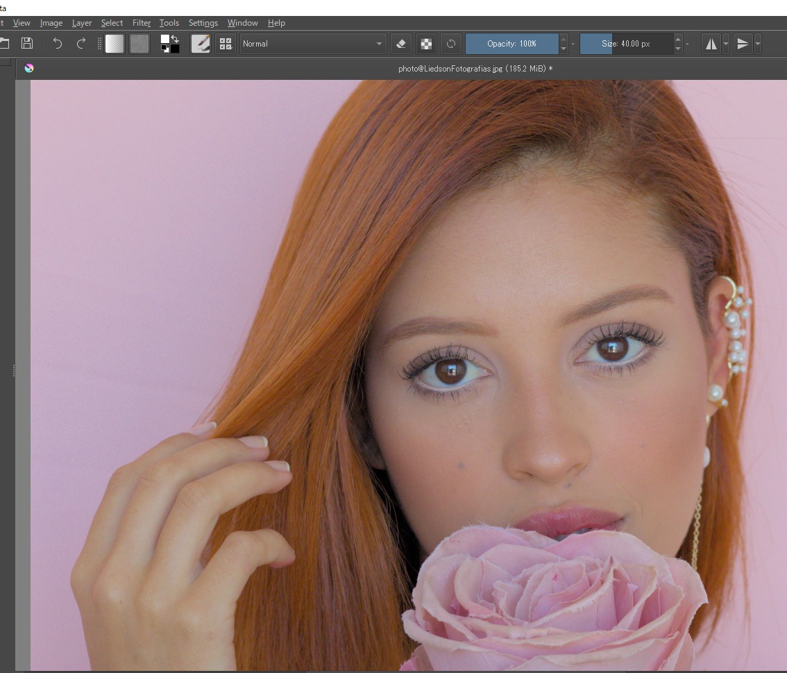Open the Choose Brush Preset picker

tap(226, 43)
